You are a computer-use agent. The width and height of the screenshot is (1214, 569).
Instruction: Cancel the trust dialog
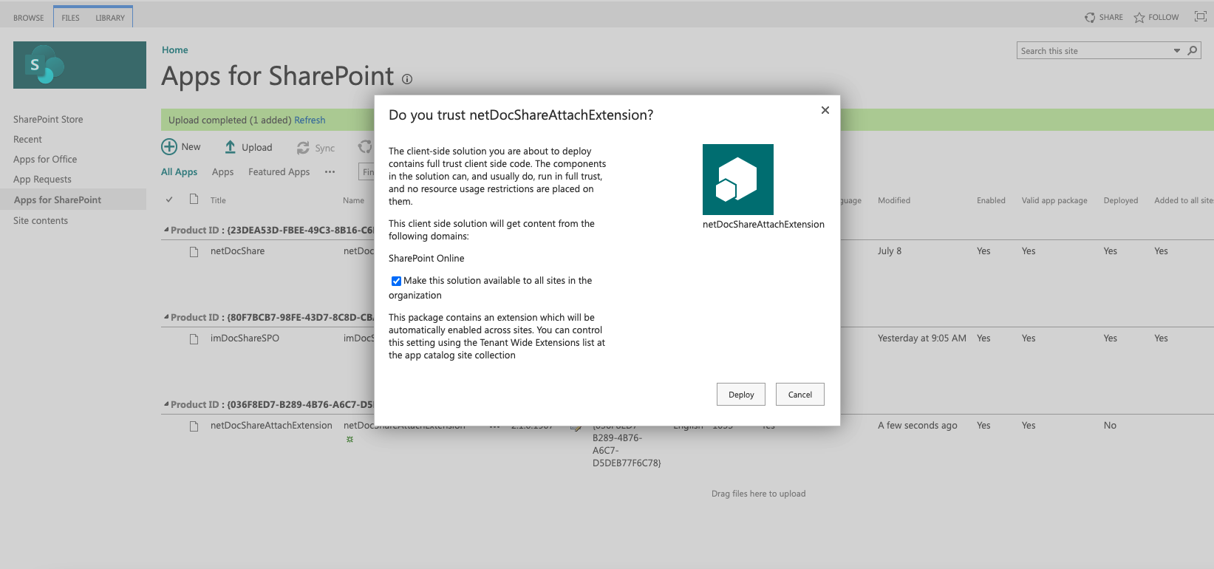(799, 395)
